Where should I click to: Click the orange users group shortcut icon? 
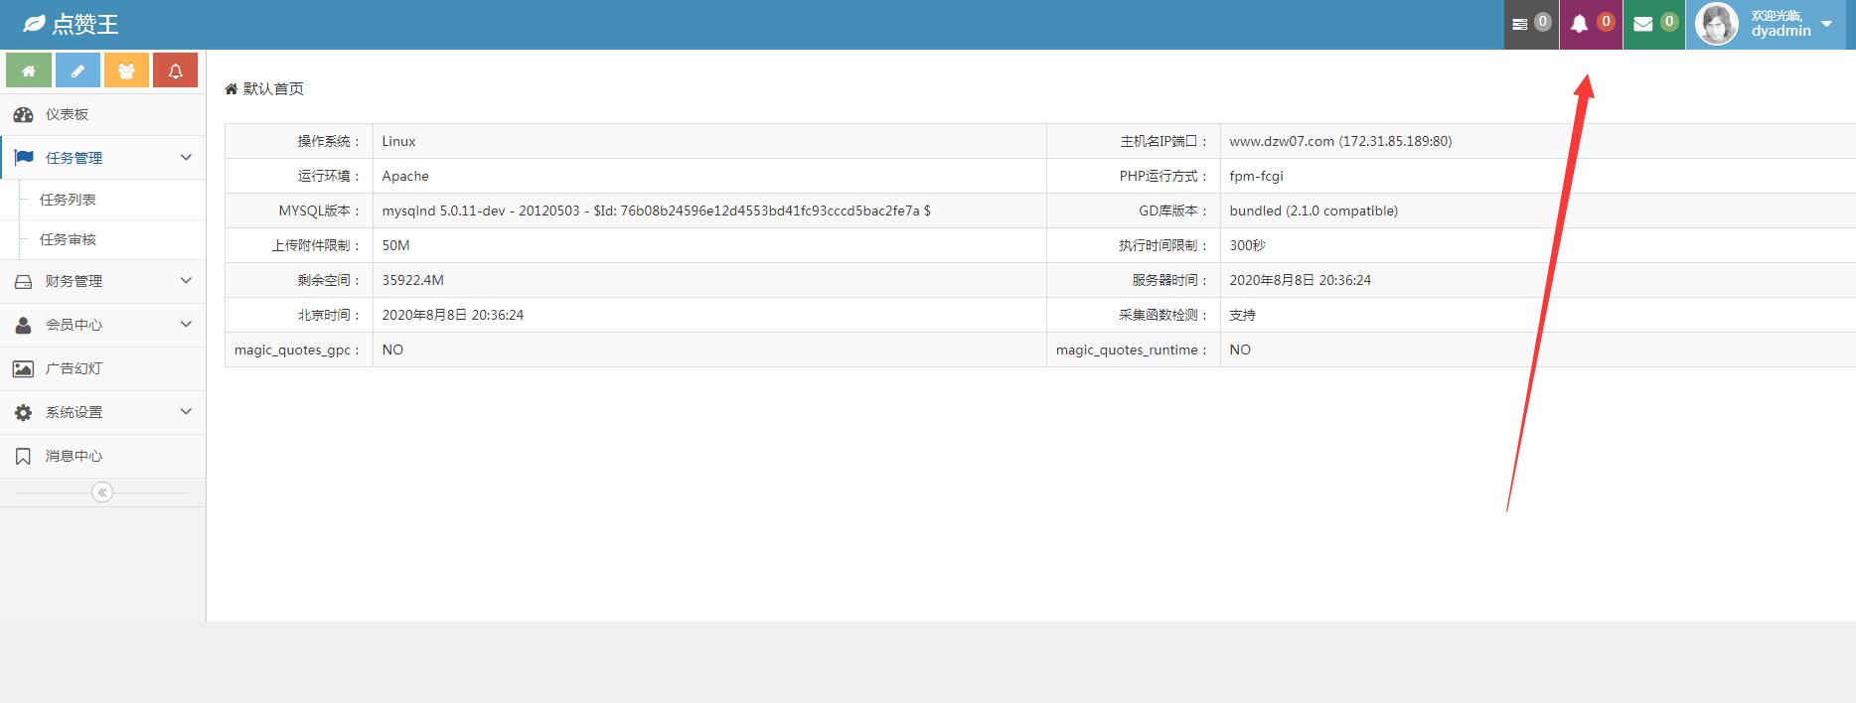(x=126, y=71)
